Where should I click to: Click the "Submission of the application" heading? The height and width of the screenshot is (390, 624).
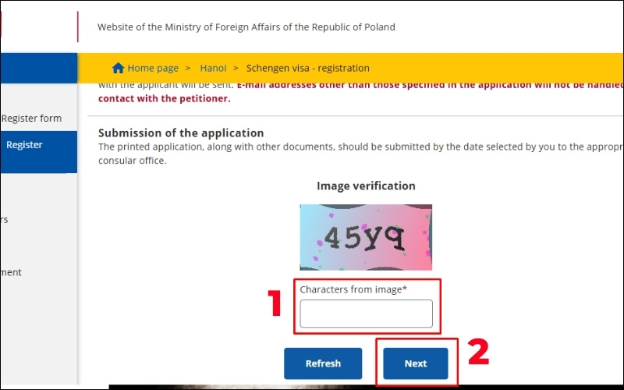[x=181, y=133]
